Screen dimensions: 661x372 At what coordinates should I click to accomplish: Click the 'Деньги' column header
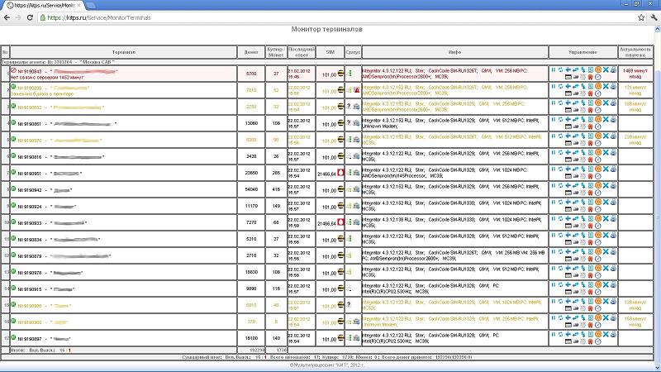click(x=251, y=52)
